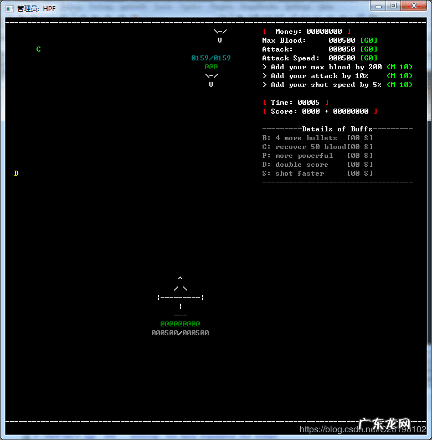Click the console icon in the HPF title bar
The image size is (432, 440).
point(9,9)
